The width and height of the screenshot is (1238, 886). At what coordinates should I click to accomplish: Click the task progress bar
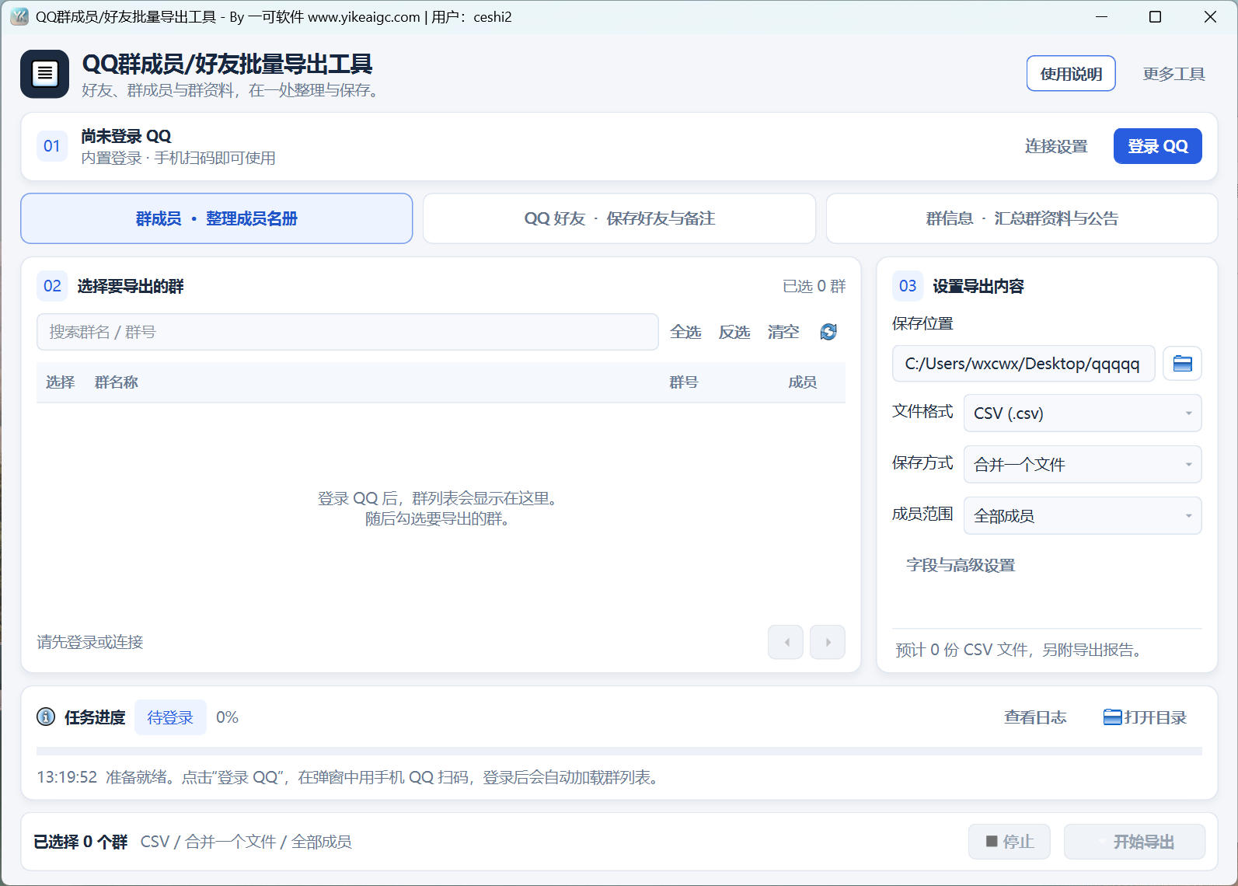(619, 751)
